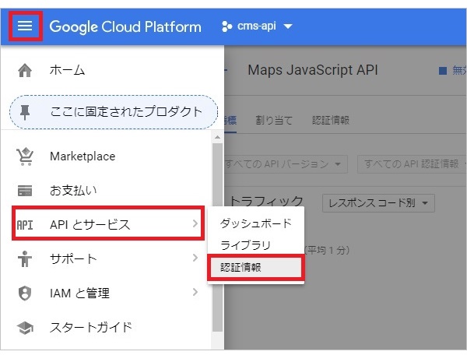
Task: Open the すべての API バージョン dropdown
Action: coord(286,163)
